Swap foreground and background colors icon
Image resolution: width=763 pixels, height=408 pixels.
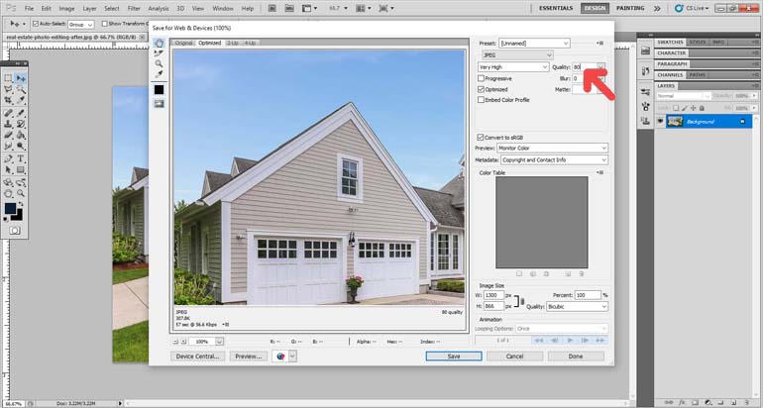[x=22, y=203]
